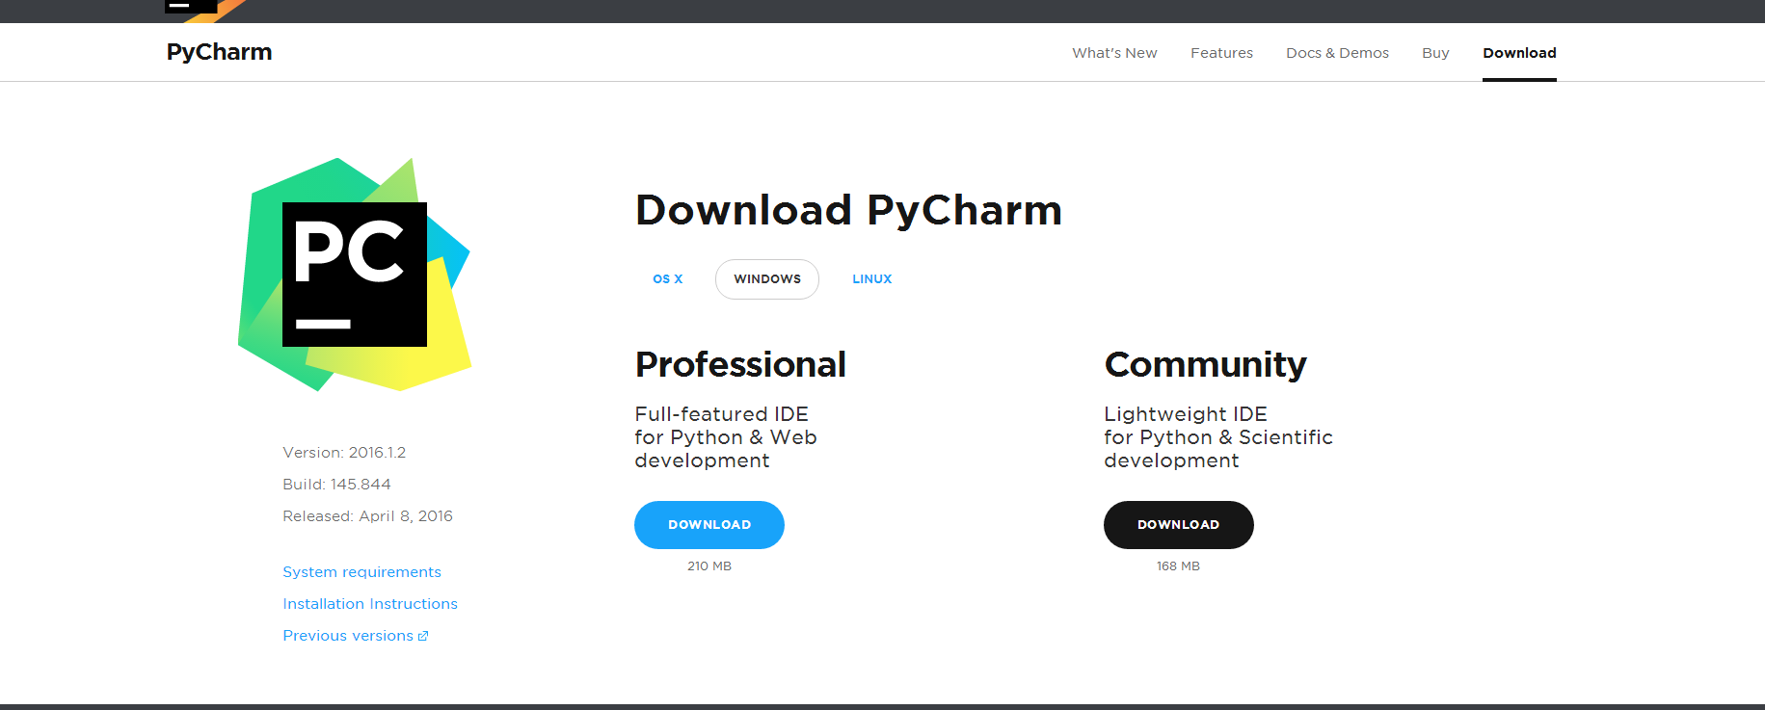Click the Professional edition heading
Screen dimensions: 1765x710
pyautogui.click(x=740, y=364)
